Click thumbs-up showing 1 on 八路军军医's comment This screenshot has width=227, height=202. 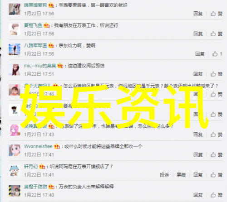[x=217, y=54]
